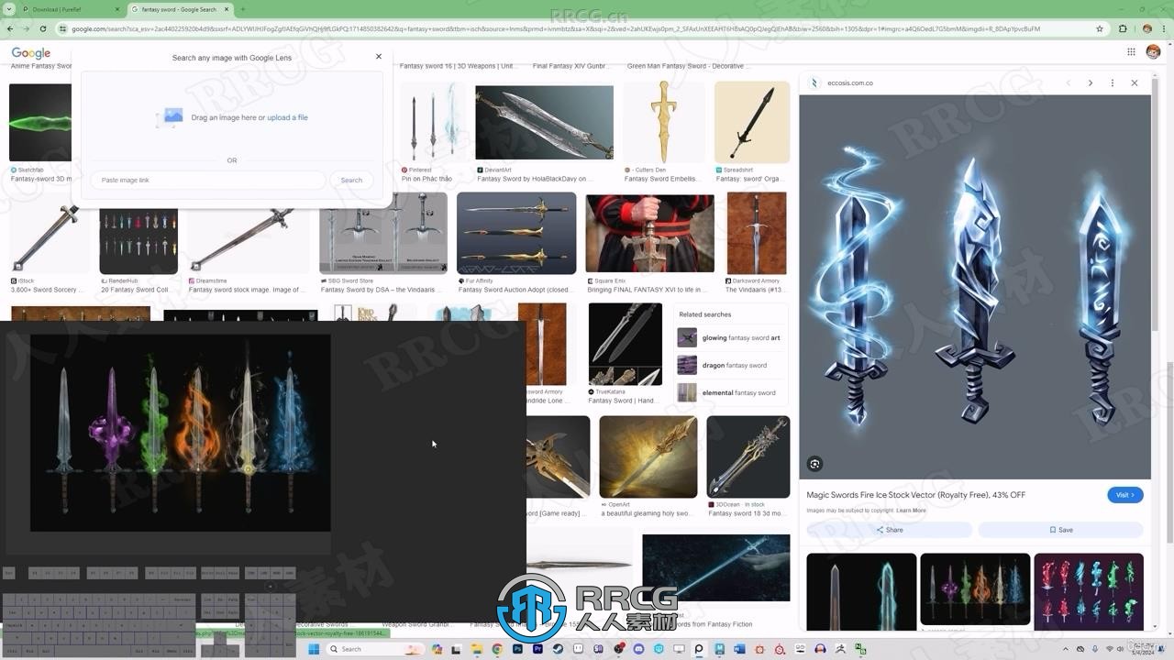
Task: Open Discord from the taskbar
Action: click(x=638, y=649)
